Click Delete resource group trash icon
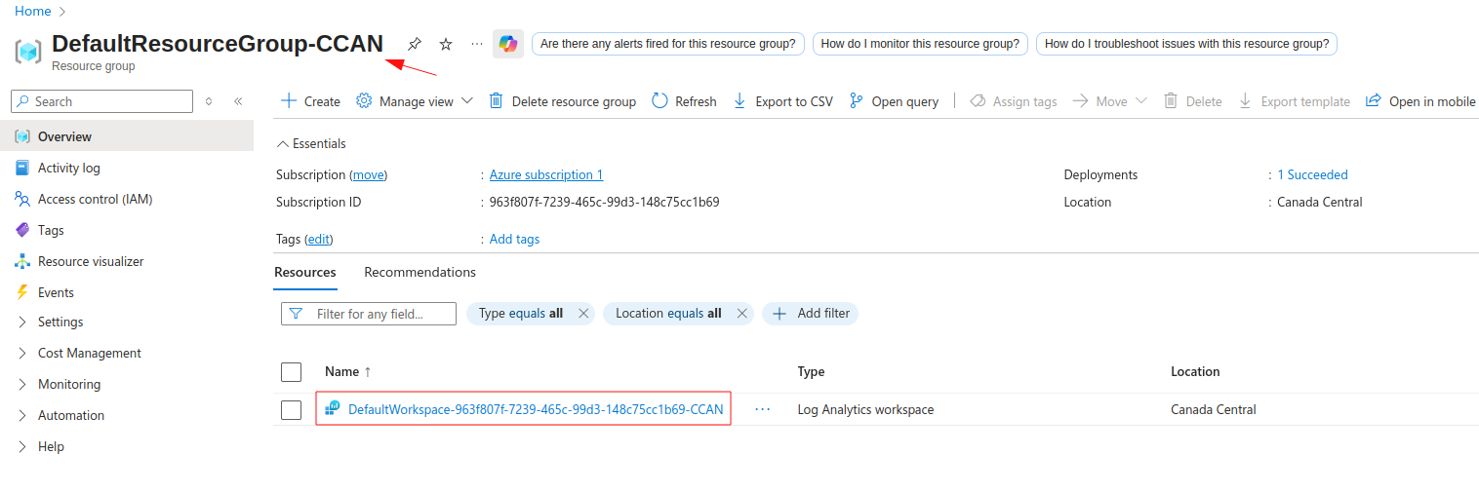The width and height of the screenshot is (1479, 493). (497, 101)
